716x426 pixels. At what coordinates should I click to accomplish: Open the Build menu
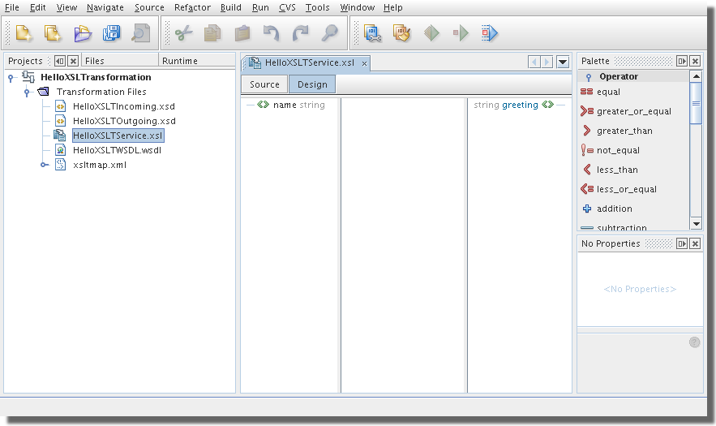pos(230,8)
